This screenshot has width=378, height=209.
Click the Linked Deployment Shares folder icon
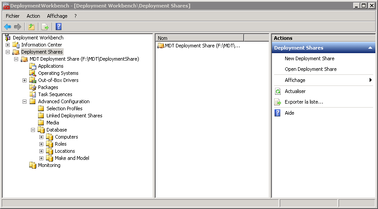41,116
